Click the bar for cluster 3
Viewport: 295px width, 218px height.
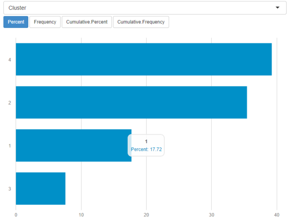tap(41, 189)
